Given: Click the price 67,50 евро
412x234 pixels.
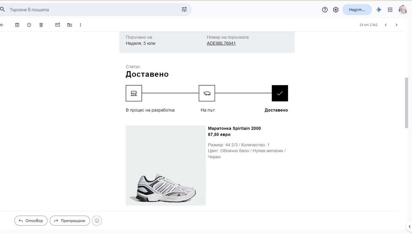Looking at the screenshot, I should click(219, 134).
